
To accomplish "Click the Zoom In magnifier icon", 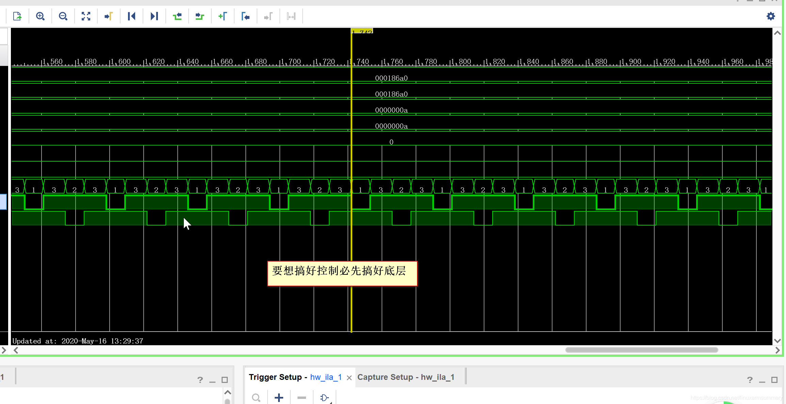I will pos(40,16).
